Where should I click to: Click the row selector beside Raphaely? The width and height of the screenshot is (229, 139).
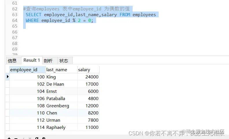click(8, 127)
